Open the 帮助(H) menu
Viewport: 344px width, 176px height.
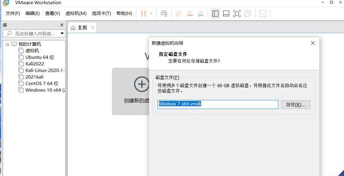point(124,13)
